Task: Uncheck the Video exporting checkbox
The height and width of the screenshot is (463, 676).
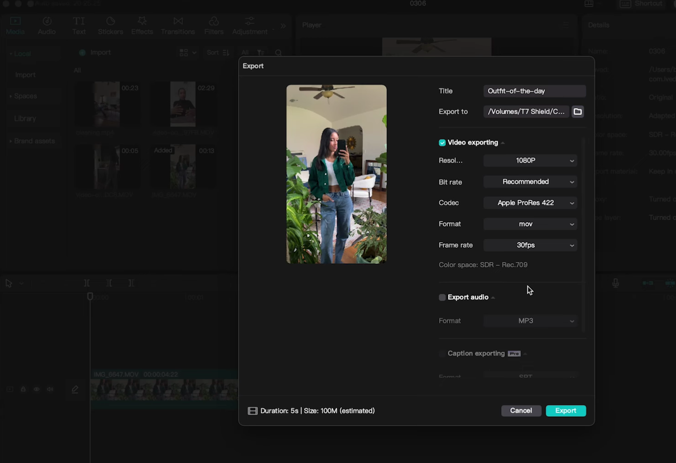Action: click(x=442, y=143)
